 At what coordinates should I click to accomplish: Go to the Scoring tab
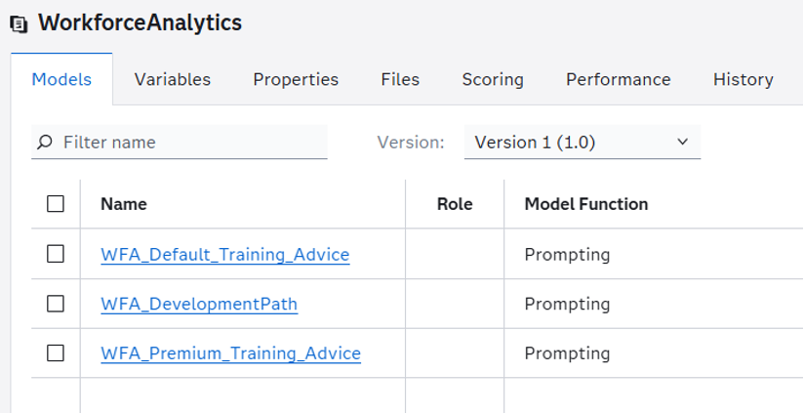[493, 79]
